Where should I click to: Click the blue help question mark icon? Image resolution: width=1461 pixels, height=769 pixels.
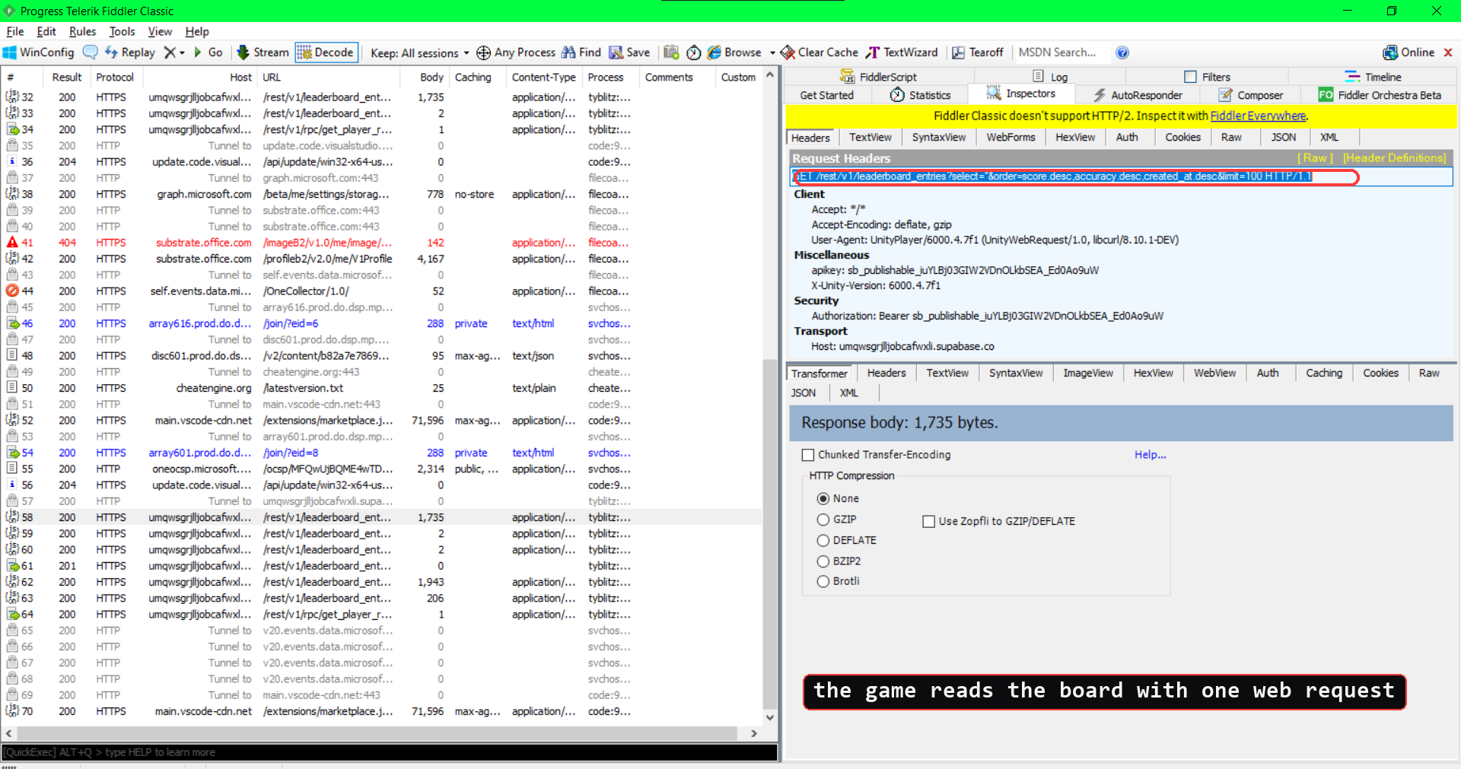tap(1122, 52)
